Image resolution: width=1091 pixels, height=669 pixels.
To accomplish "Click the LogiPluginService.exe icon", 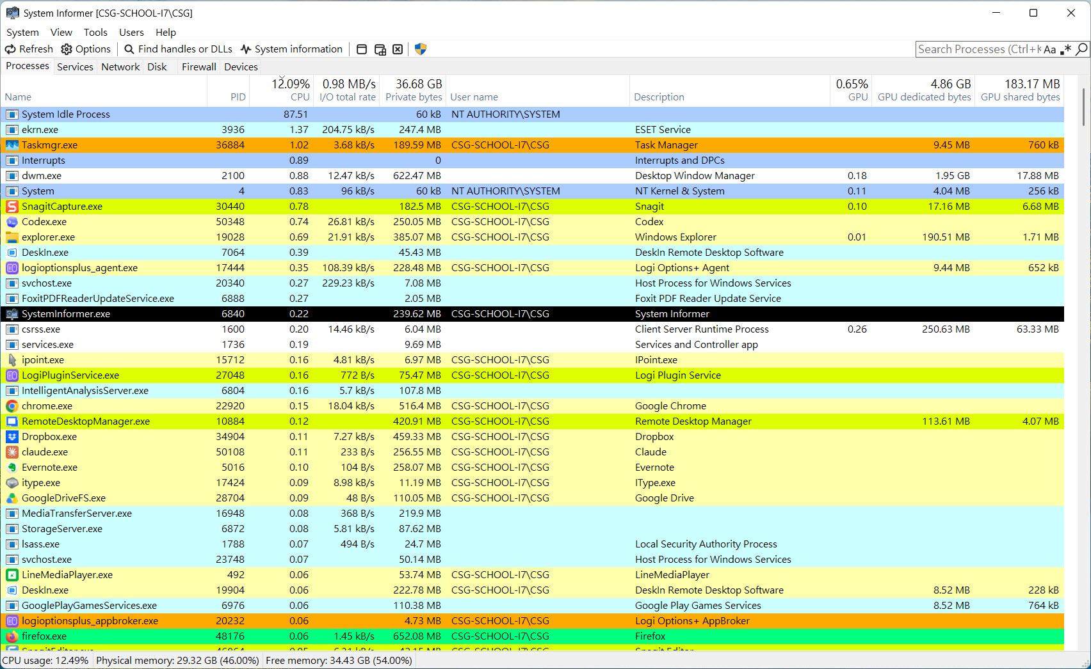I will (x=12, y=375).
